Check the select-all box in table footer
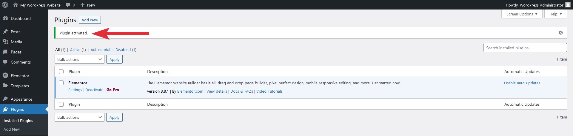Image resolution: width=573 pixels, height=136 pixels. pos(61,104)
